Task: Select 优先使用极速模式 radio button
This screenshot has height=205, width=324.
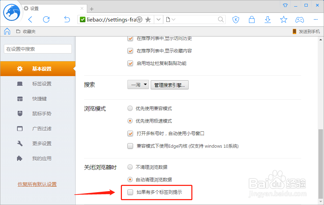Action: [130, 121]
